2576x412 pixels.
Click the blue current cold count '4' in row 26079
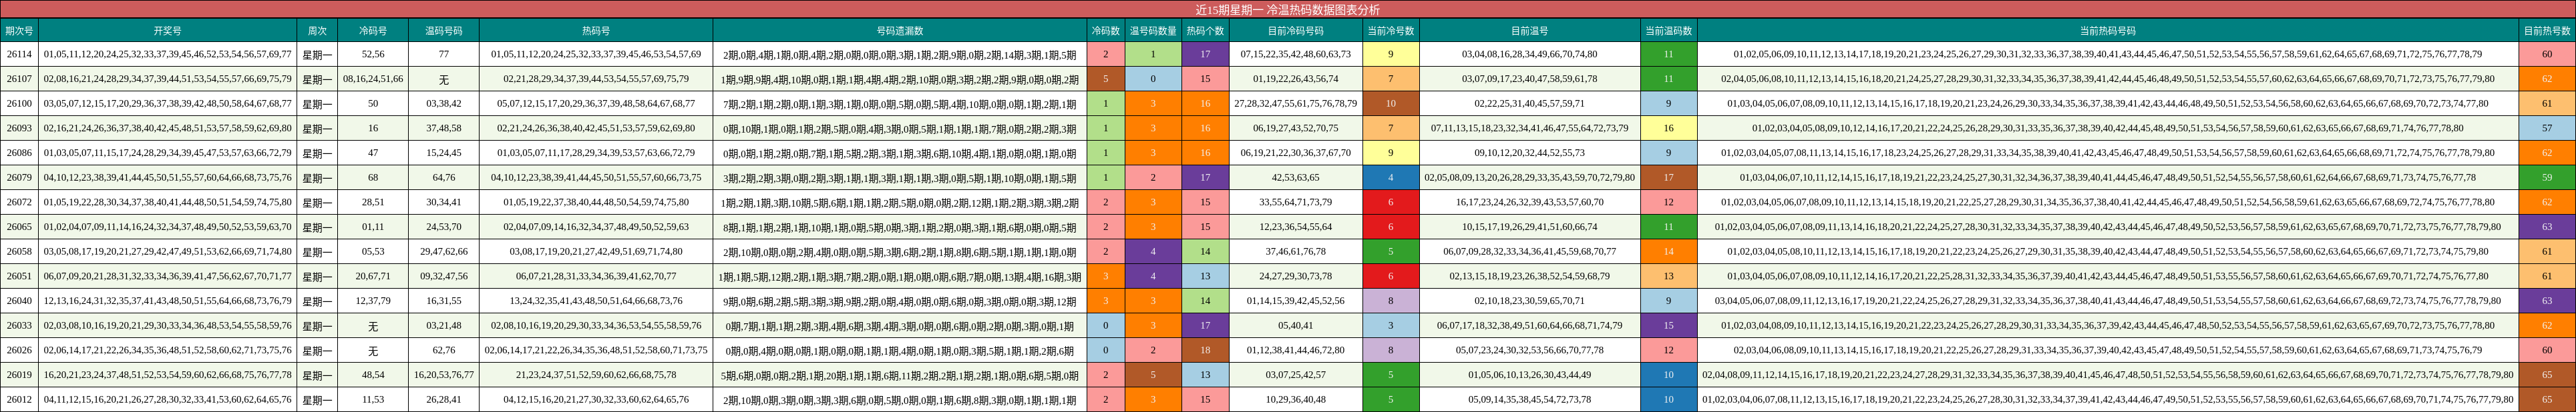(x=1391, y=177)
